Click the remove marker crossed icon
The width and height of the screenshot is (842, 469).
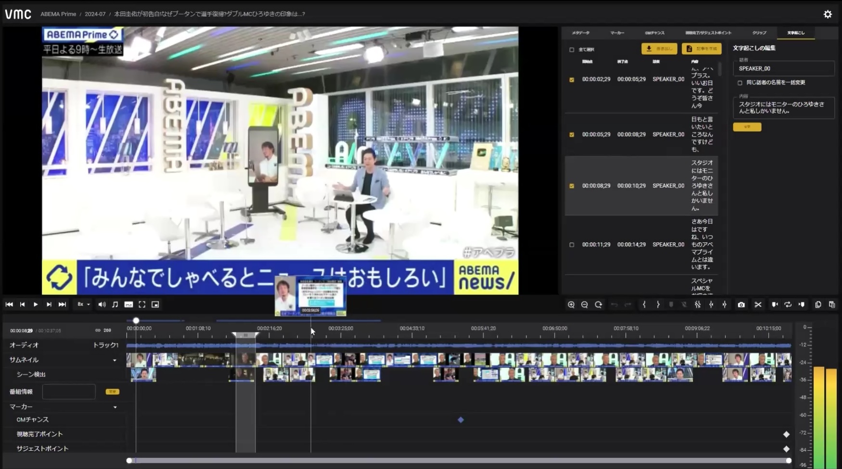684,304
